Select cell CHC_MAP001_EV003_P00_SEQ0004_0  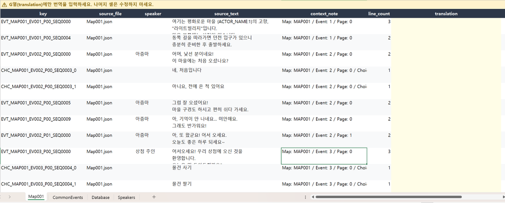coord(43,172)
